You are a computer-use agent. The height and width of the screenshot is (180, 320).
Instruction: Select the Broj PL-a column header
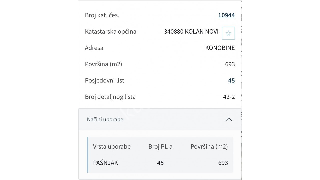pyautogui.click(x=161, y=147)
